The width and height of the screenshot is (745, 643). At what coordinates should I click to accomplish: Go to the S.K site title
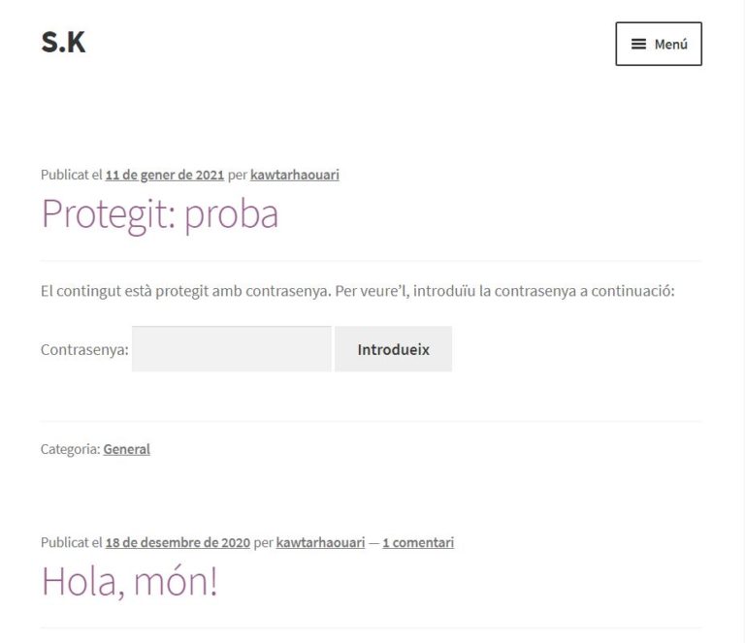pyautogui.click(x=63, y=42)
